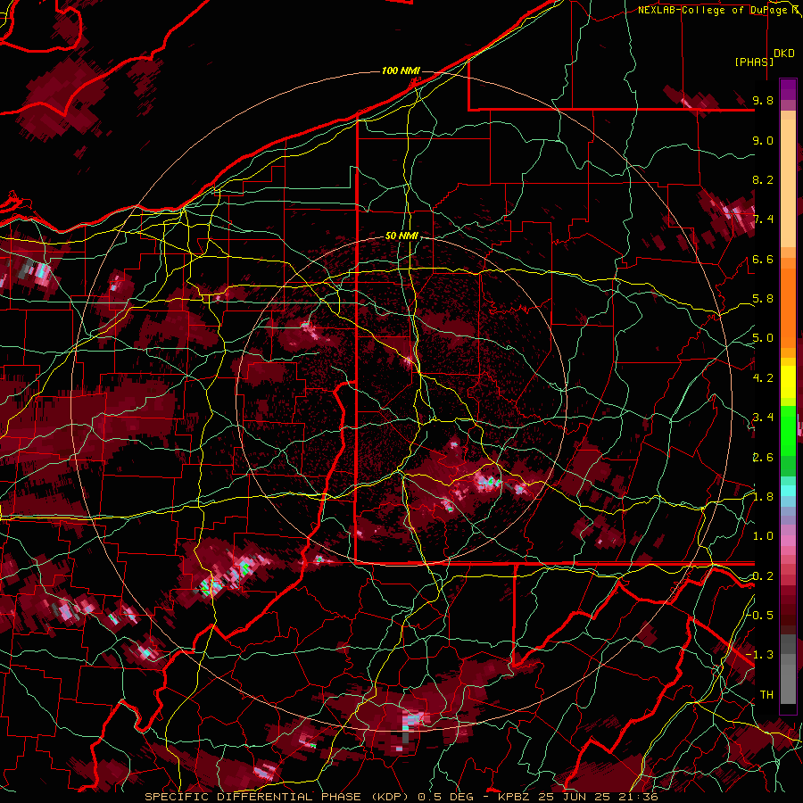Screen dimensions: 803x803
Task: Click the KDP product caption at the bottom
Action: (x=401, y=797)
